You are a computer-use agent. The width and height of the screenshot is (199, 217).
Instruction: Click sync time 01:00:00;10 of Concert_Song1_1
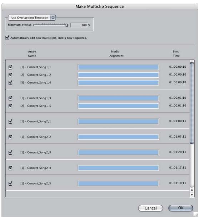coord(178,67)
